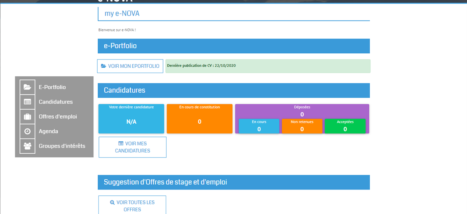Open the blue En cours status box
The width and height of the screenshot is (467, 214).
pyautogui.click(x=259, y=126)
